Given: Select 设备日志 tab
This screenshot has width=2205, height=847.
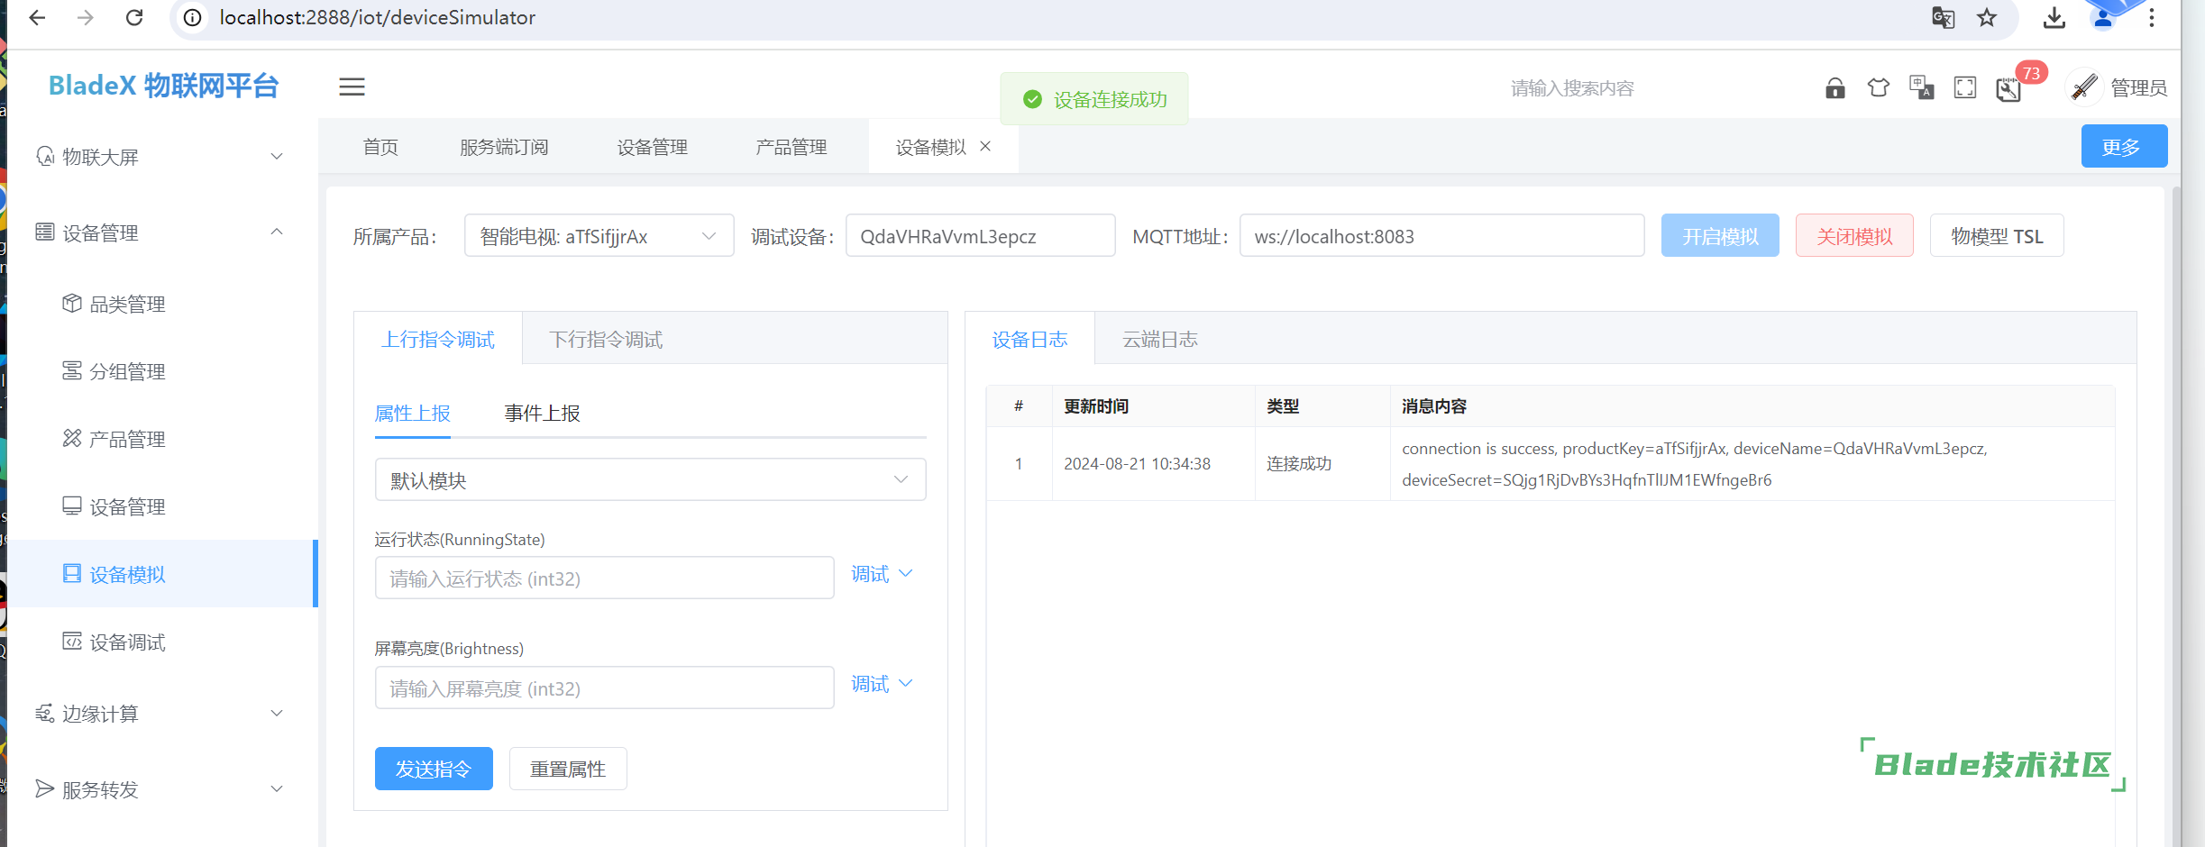Looking at the screenshot, I should pyautogui.click(x=1029, y=339).
